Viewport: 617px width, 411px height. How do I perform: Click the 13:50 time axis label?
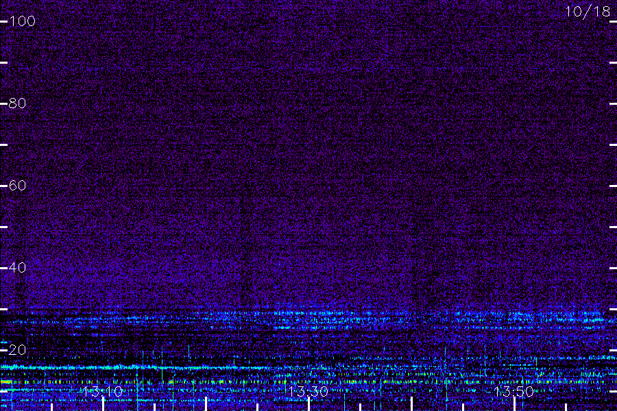coord(514,392)
